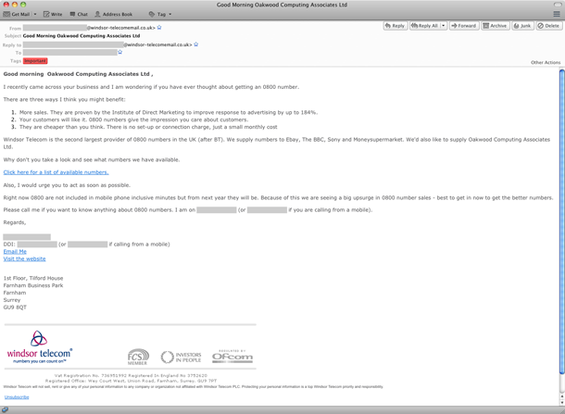Click the subject line text
This screenshot has width=565, height=414.
(x=82, y=36)
